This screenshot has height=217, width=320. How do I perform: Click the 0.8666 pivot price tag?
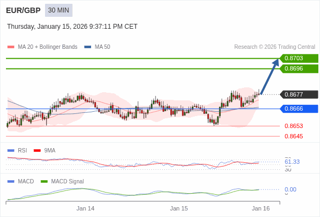coord(299,108)
